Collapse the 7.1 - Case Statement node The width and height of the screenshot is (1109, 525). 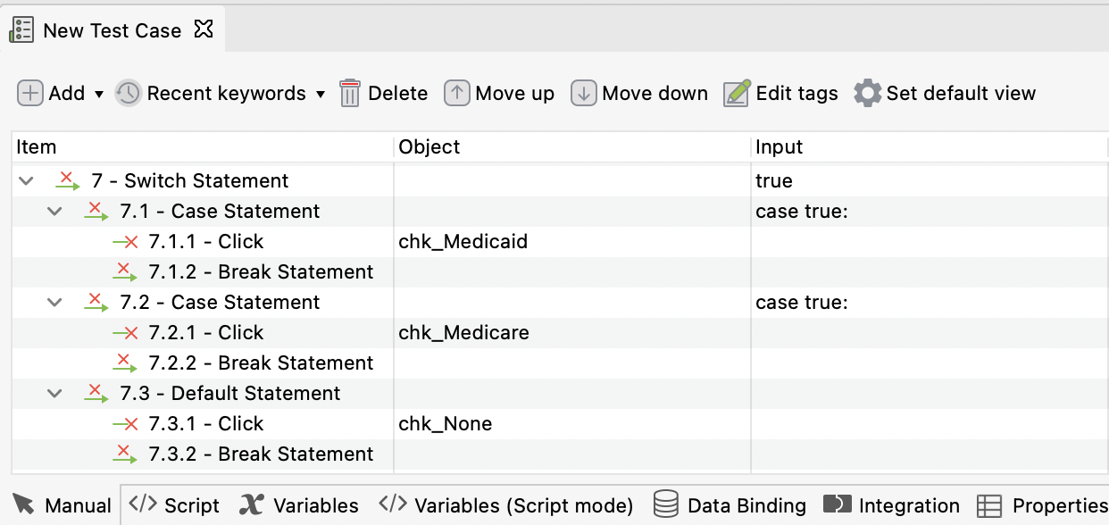55,212
